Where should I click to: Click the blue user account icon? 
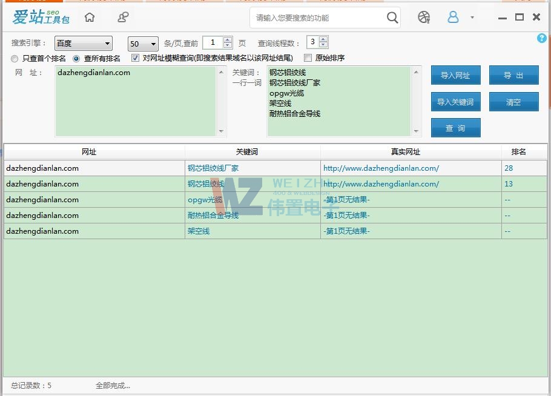click(x=453, y=18)
